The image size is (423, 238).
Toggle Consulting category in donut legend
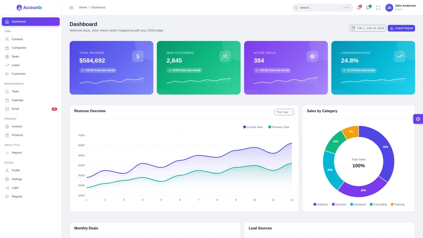coord(378,205)
